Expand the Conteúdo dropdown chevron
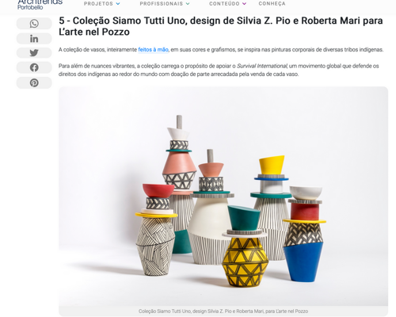Screen dimensions: 396x317 point(244,4)
